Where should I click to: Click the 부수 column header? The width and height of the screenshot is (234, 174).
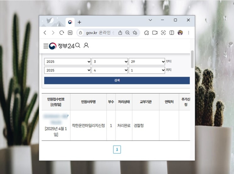[111, 102]
